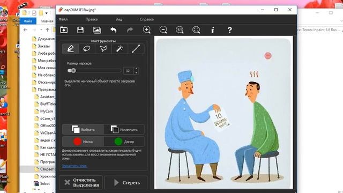Close the Inpaint window
Screen dimensions: 343x193
290,10
